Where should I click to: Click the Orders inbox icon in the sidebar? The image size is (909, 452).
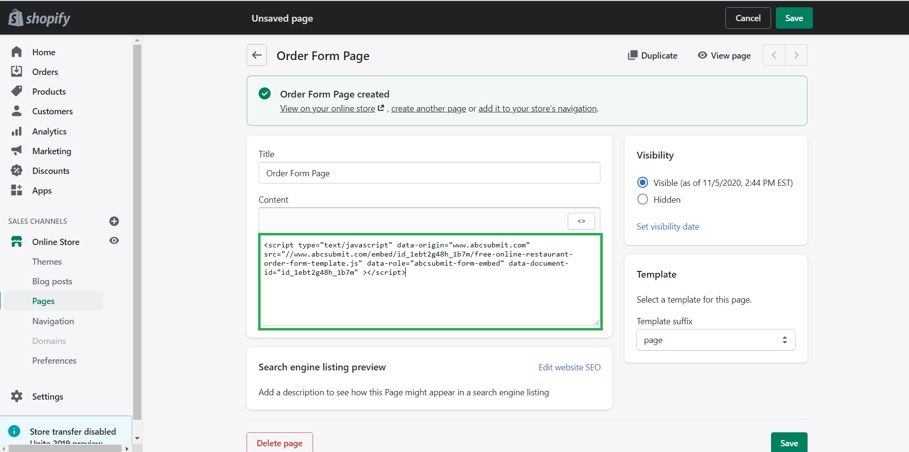click(16, 72)
